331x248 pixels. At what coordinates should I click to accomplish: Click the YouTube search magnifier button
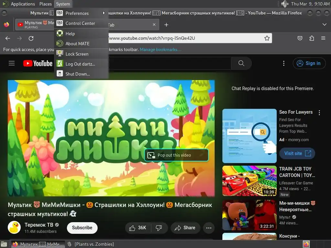coord(241,63)
